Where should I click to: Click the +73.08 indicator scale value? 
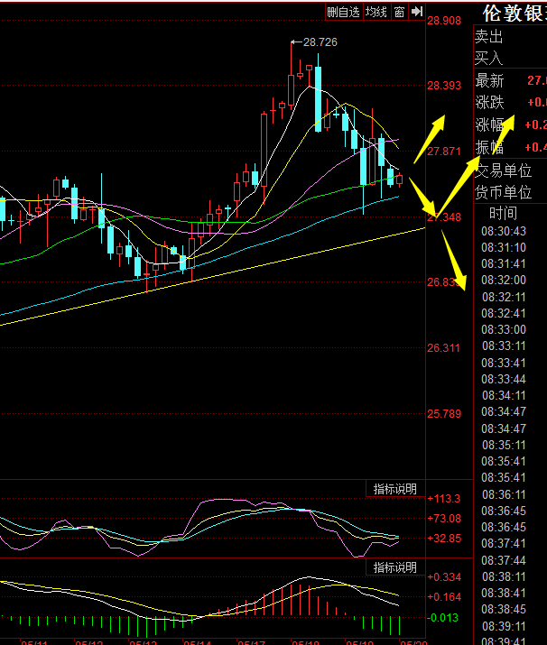[444, 519]
